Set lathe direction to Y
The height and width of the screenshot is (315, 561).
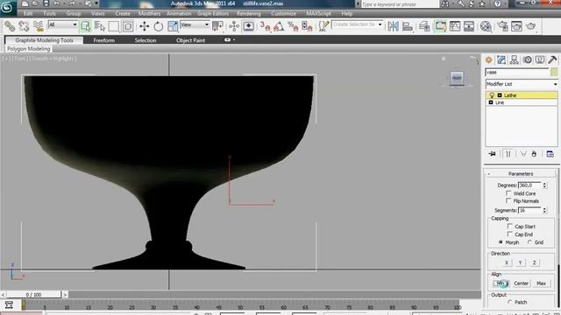(520, 262)
